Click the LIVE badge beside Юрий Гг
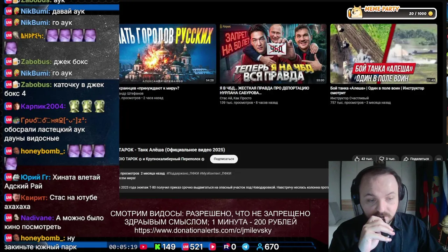The image size is (448, 252). click(x=8, y=177)
